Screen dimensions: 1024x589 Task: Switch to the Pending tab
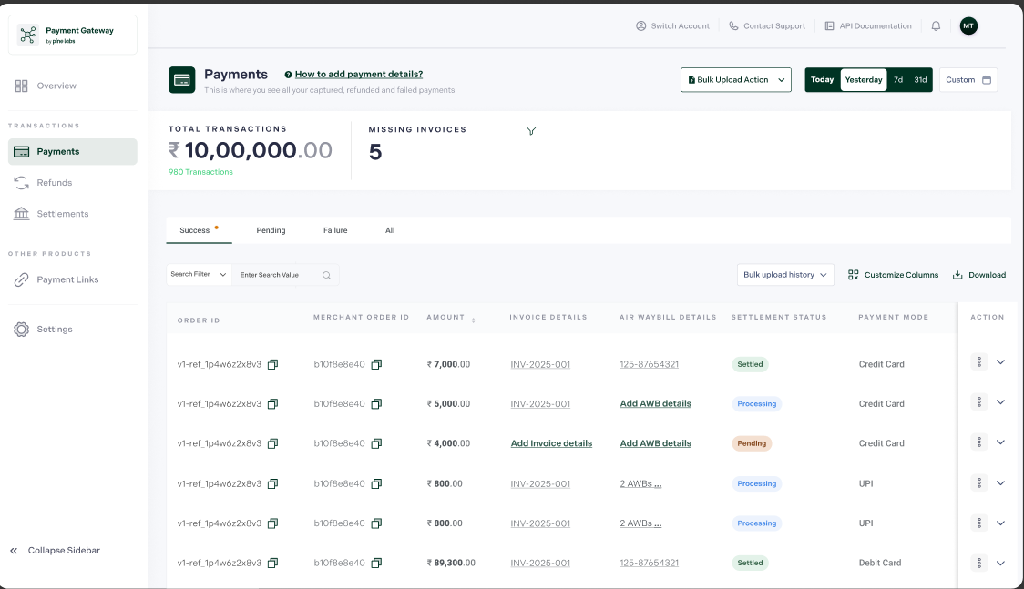tap(271, 230)
